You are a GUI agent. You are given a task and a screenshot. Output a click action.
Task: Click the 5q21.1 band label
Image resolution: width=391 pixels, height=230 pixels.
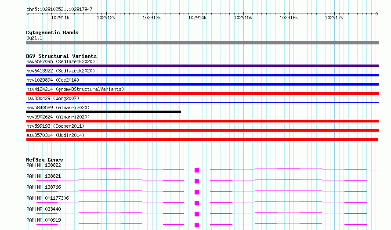(34, 38)
